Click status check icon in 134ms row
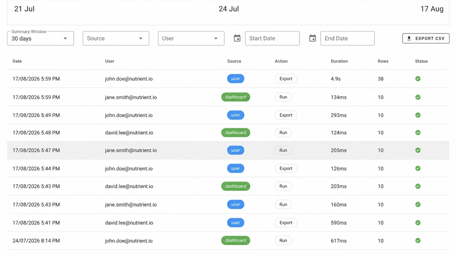 coord(418,97)
